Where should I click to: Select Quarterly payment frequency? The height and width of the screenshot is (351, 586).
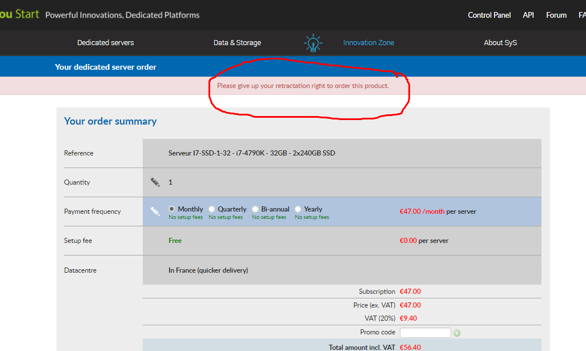pos(211,209)
